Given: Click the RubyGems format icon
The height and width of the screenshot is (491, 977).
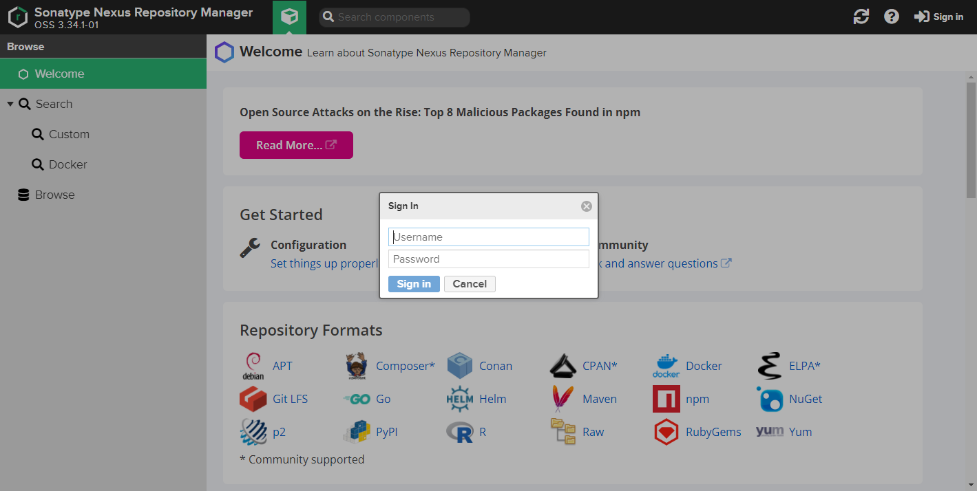Looking at the screenshot, I should click(666, 432).
